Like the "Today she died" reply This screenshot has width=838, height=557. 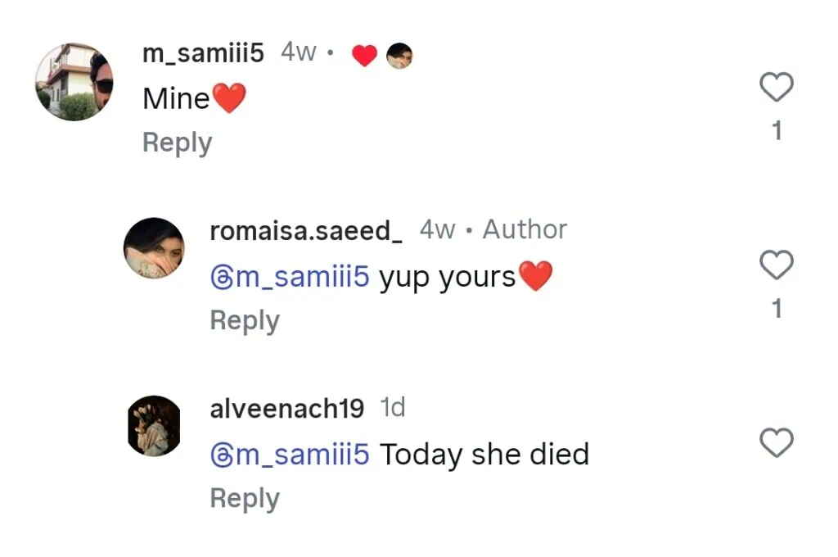pos(777,443)
